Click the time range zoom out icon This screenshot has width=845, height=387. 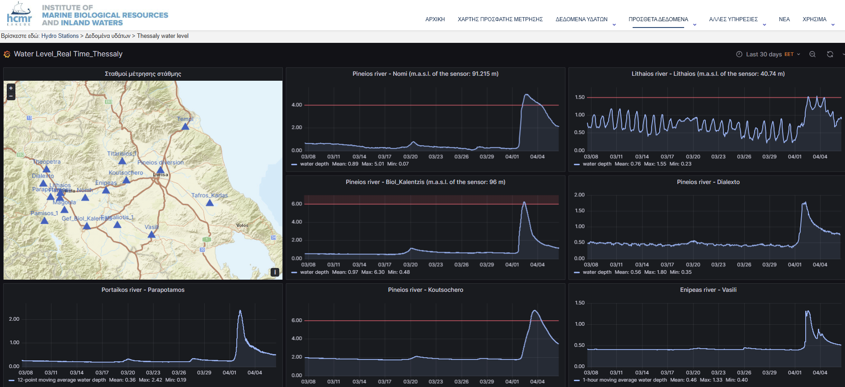pyautogui.click(x=812, y=54)
